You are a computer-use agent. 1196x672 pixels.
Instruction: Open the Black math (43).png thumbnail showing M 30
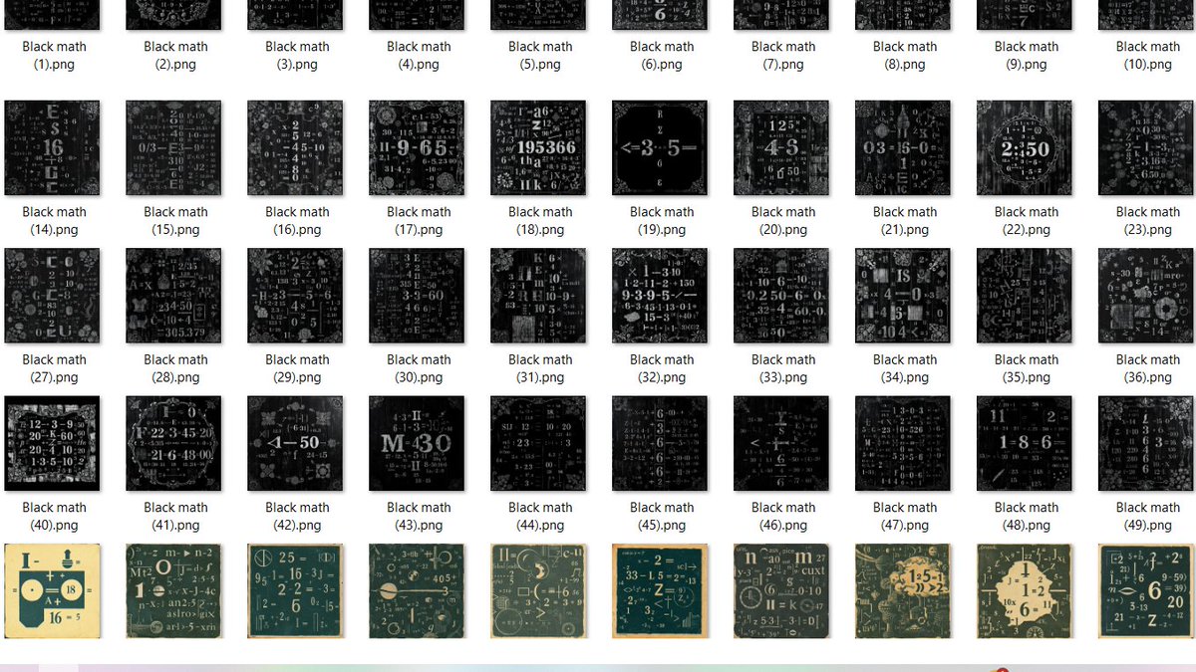(x=418, y=443)
